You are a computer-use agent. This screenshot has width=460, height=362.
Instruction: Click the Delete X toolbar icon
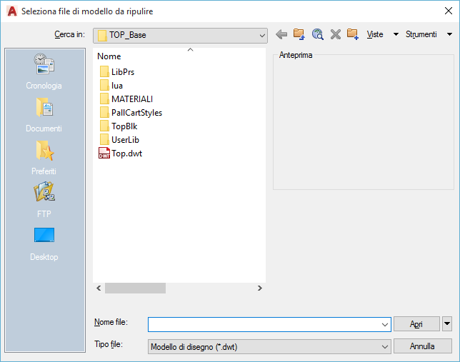(335, 34)
